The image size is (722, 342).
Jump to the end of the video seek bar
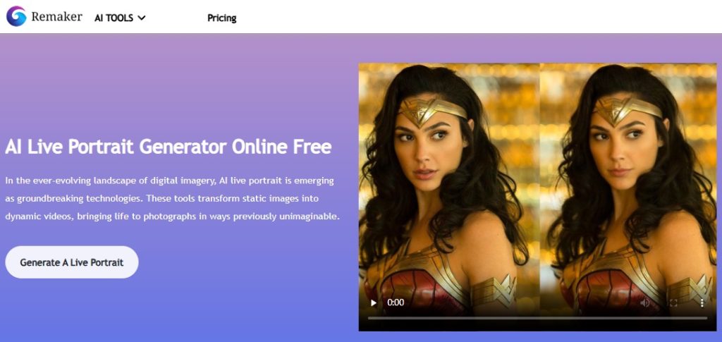(706, 318)
